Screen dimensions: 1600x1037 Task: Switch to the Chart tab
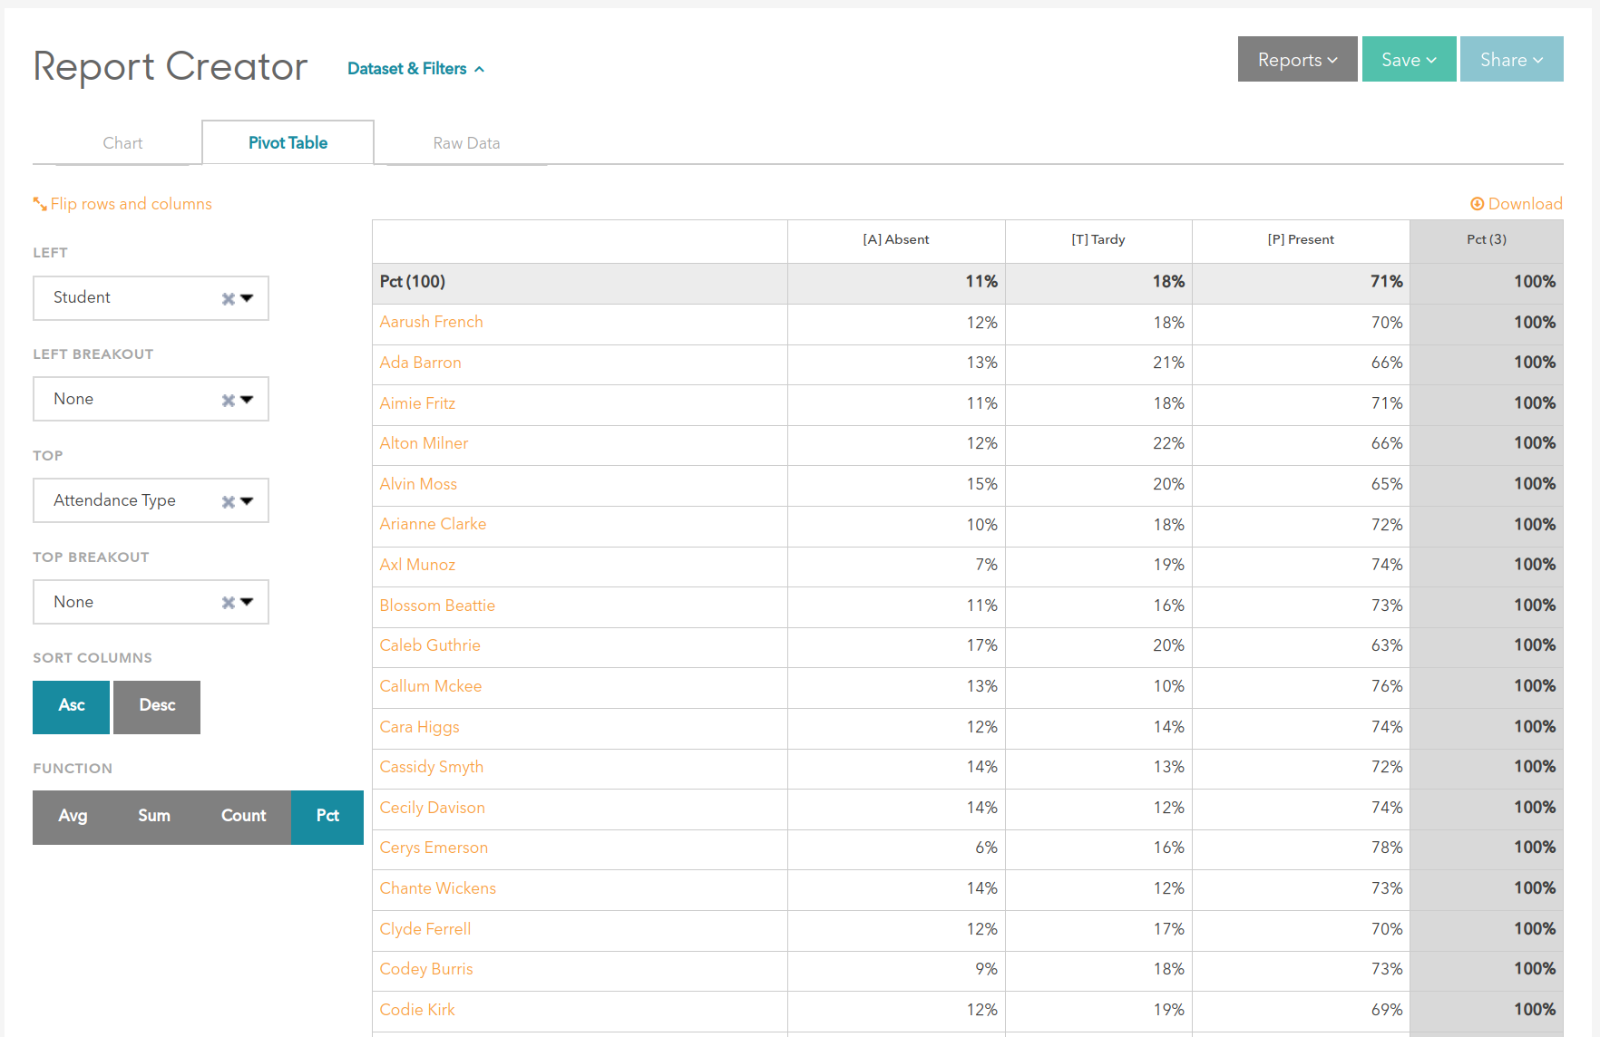point(122,143)
